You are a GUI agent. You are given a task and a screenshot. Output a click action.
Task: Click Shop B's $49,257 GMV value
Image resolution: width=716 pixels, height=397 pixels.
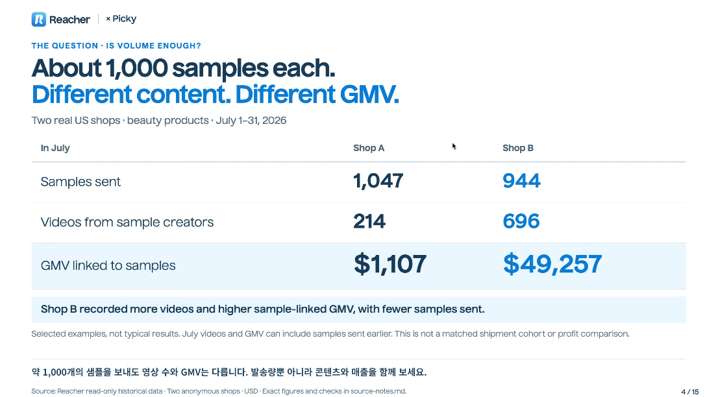pos(552,264)
